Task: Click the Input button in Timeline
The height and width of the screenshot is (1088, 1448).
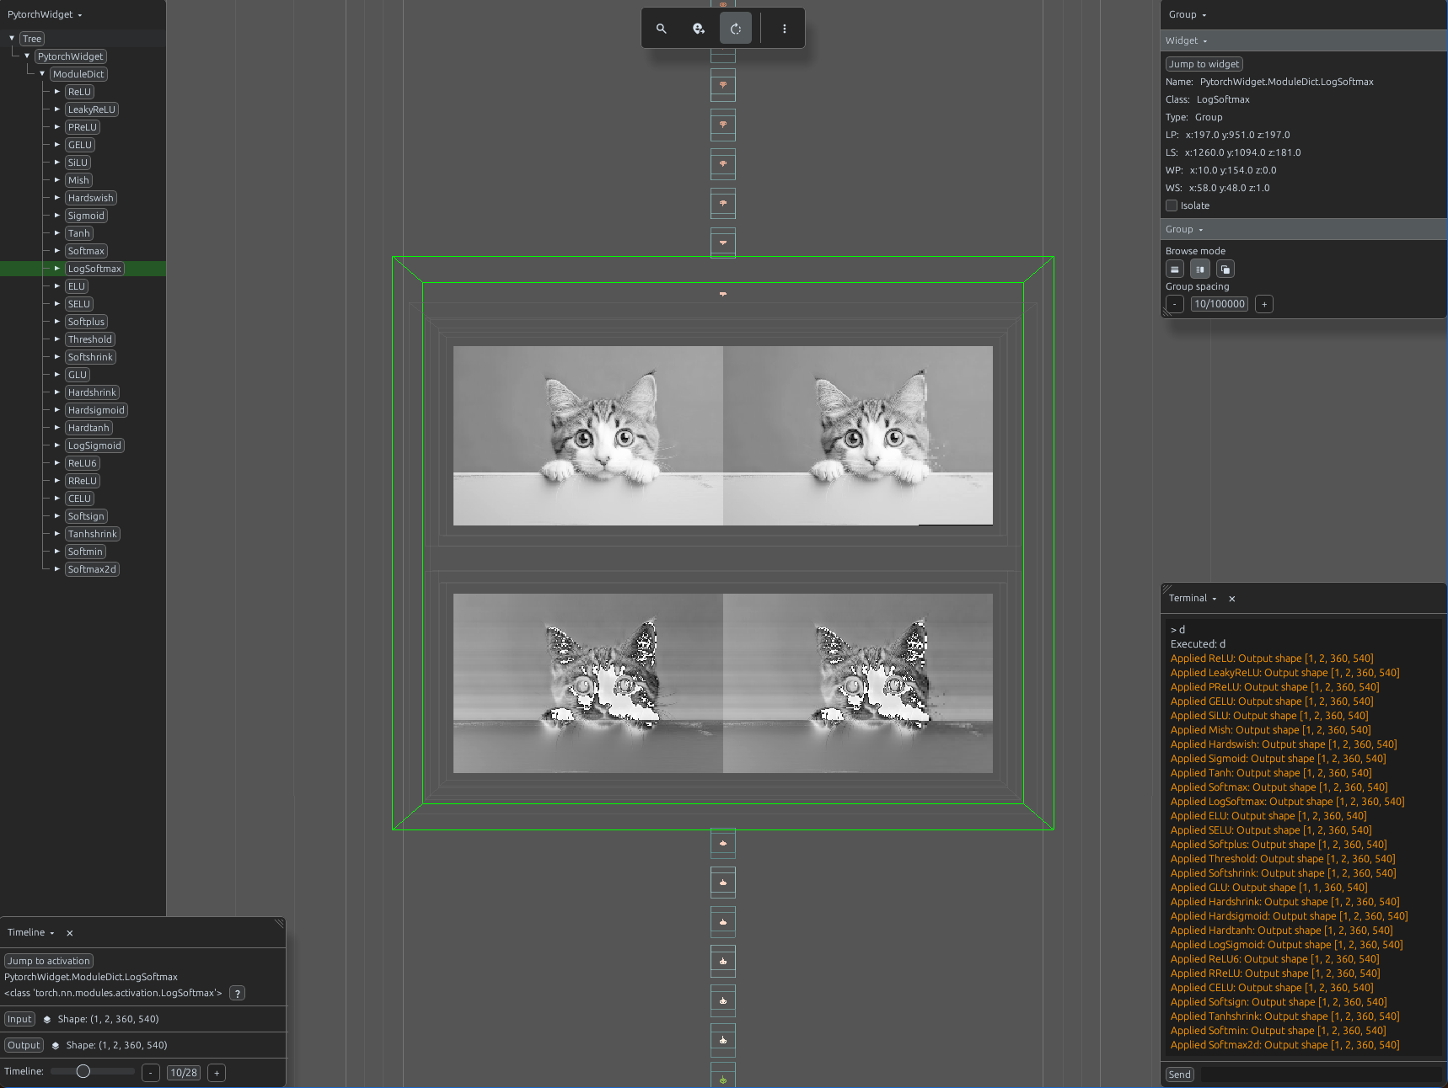Action: (x=19, y=1020)
